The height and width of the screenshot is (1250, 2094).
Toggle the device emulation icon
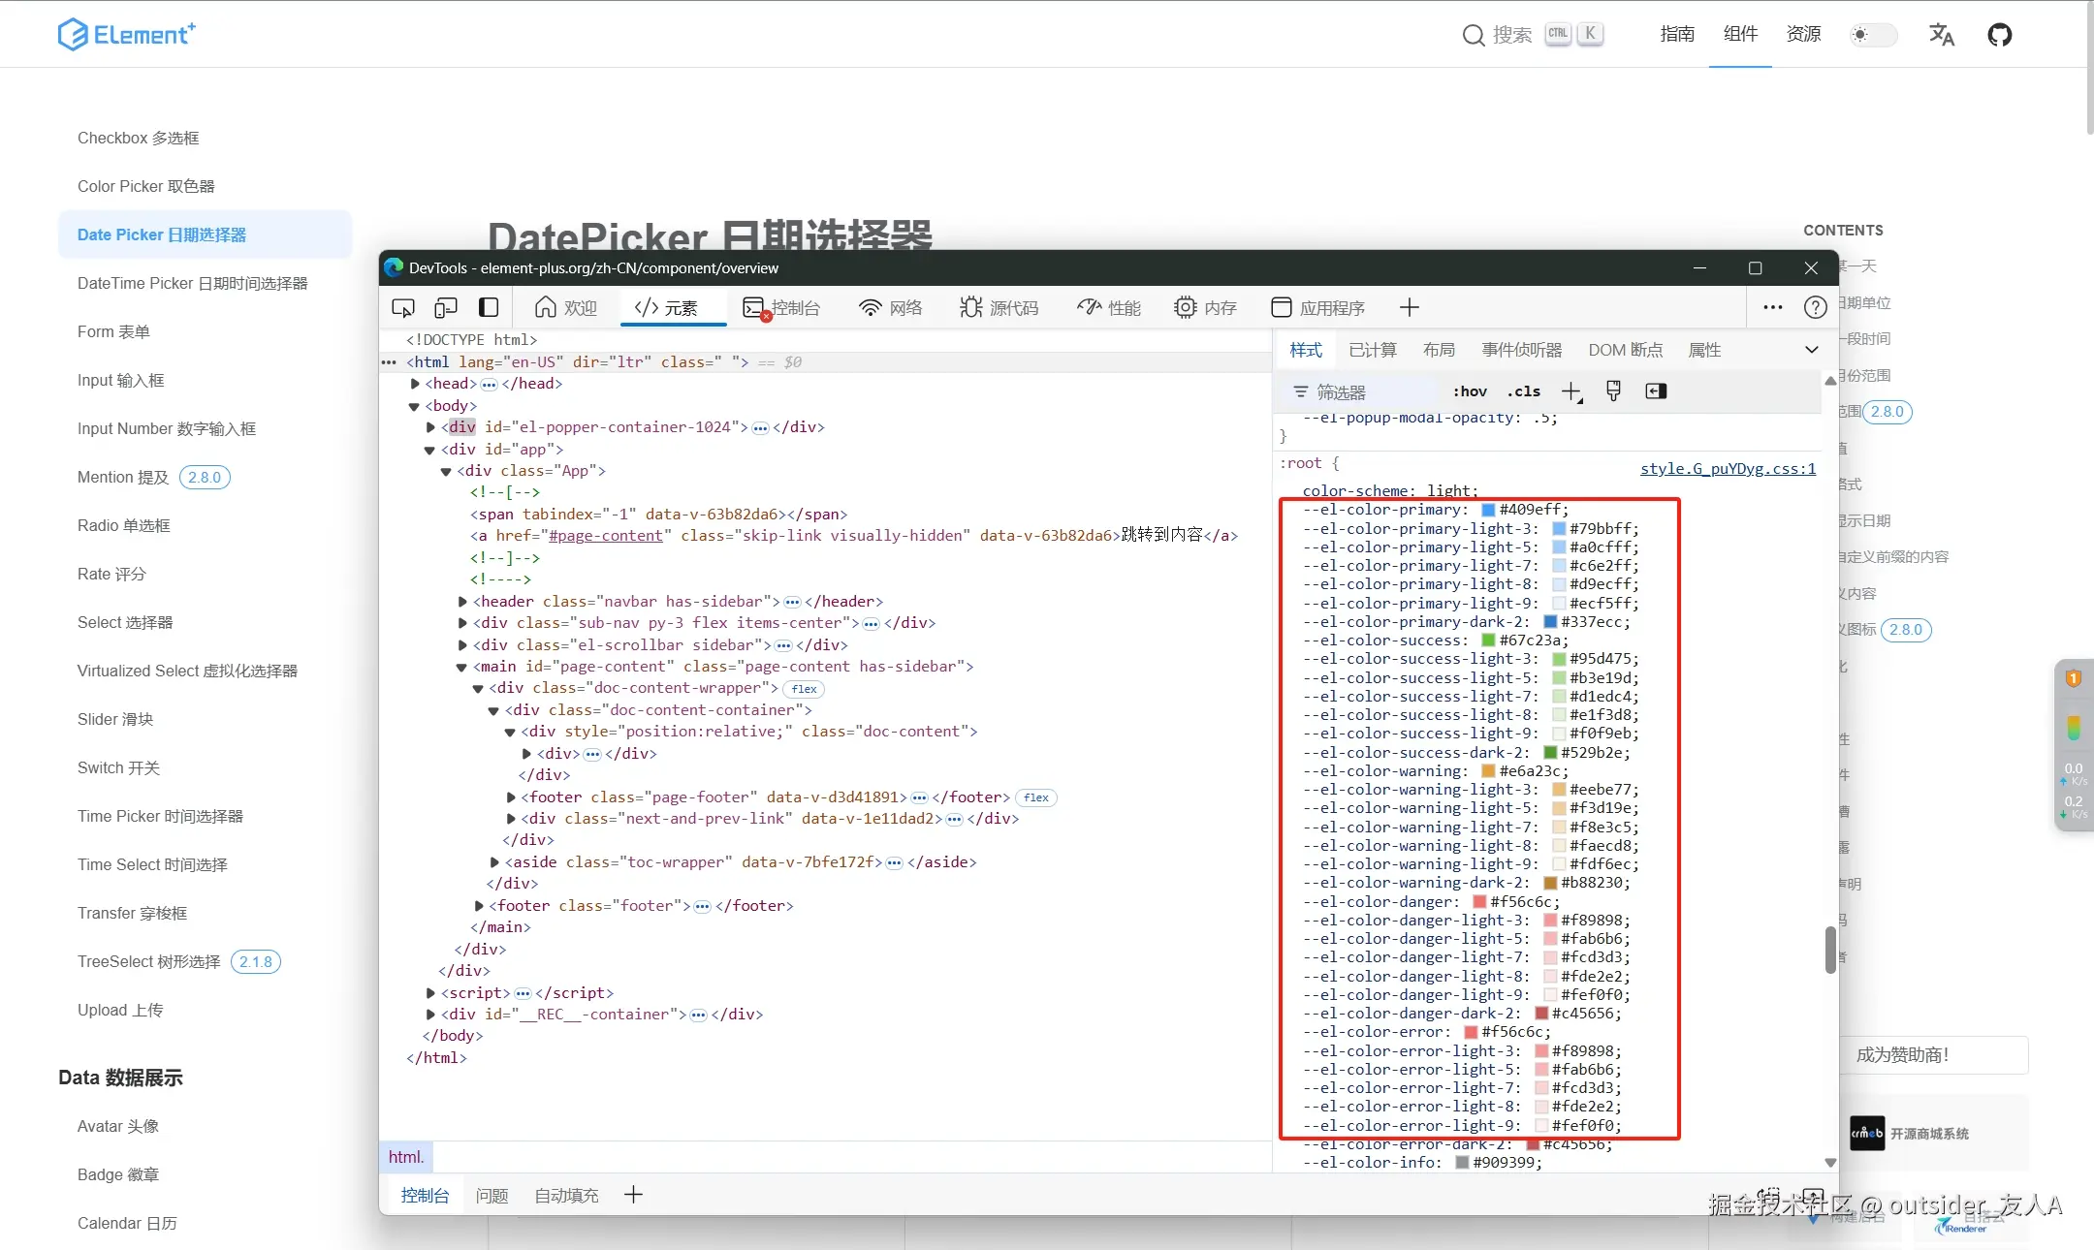pyautogui.click(x=446, y=308)
